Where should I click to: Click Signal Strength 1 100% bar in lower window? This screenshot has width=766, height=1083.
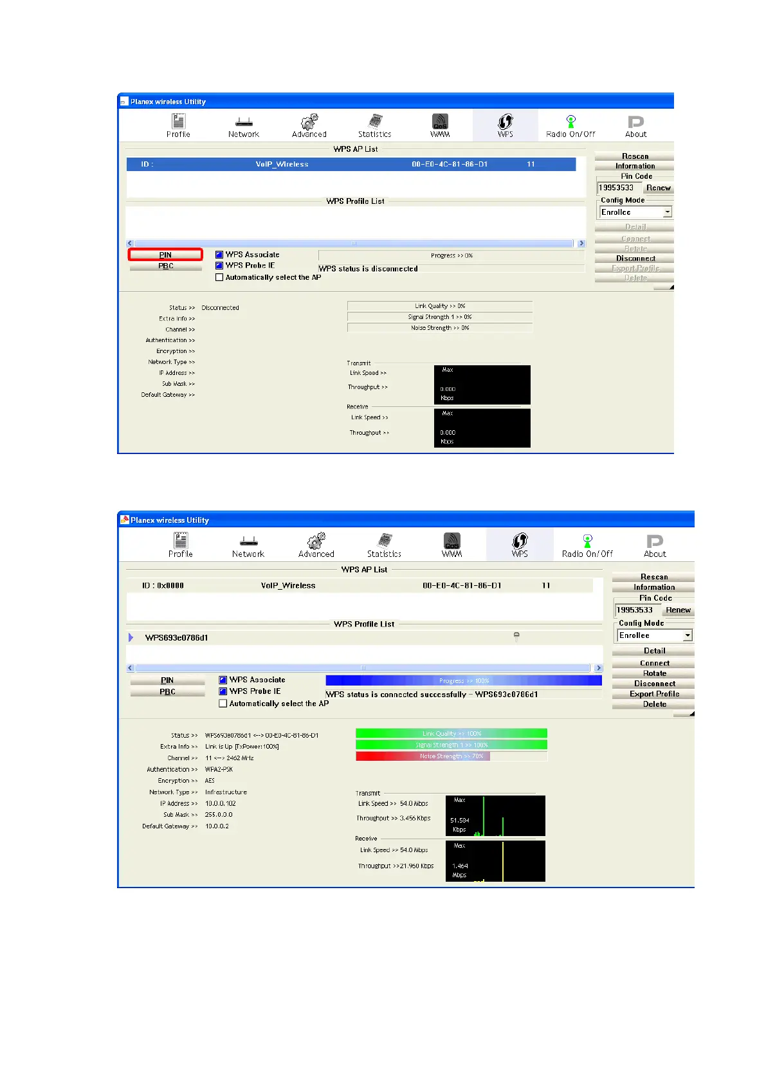point(451,745)
